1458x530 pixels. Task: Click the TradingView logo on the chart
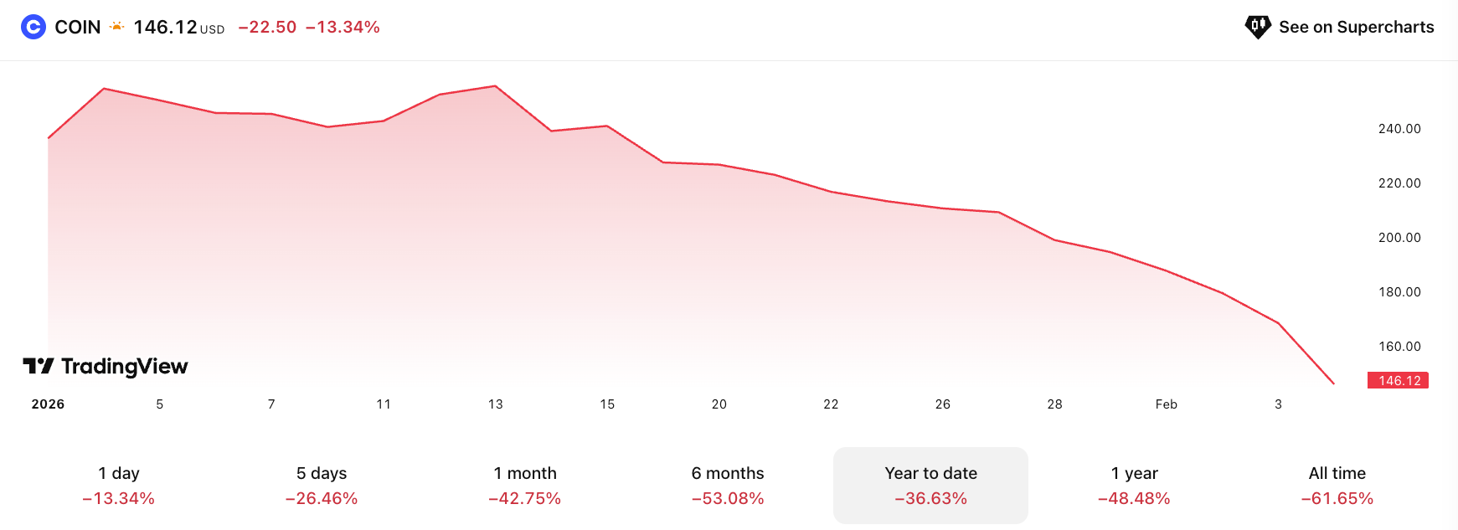pyautogui.click(x=106, y=366)
